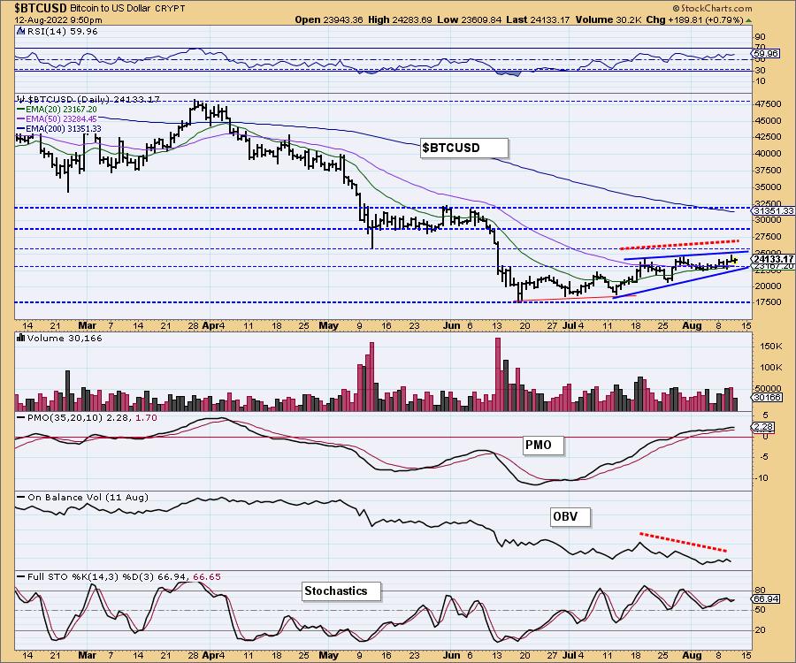Click the red dotted divergence line on OBV
The width and height of the screenshot is (796, 663).
click(x=683, y=542)
